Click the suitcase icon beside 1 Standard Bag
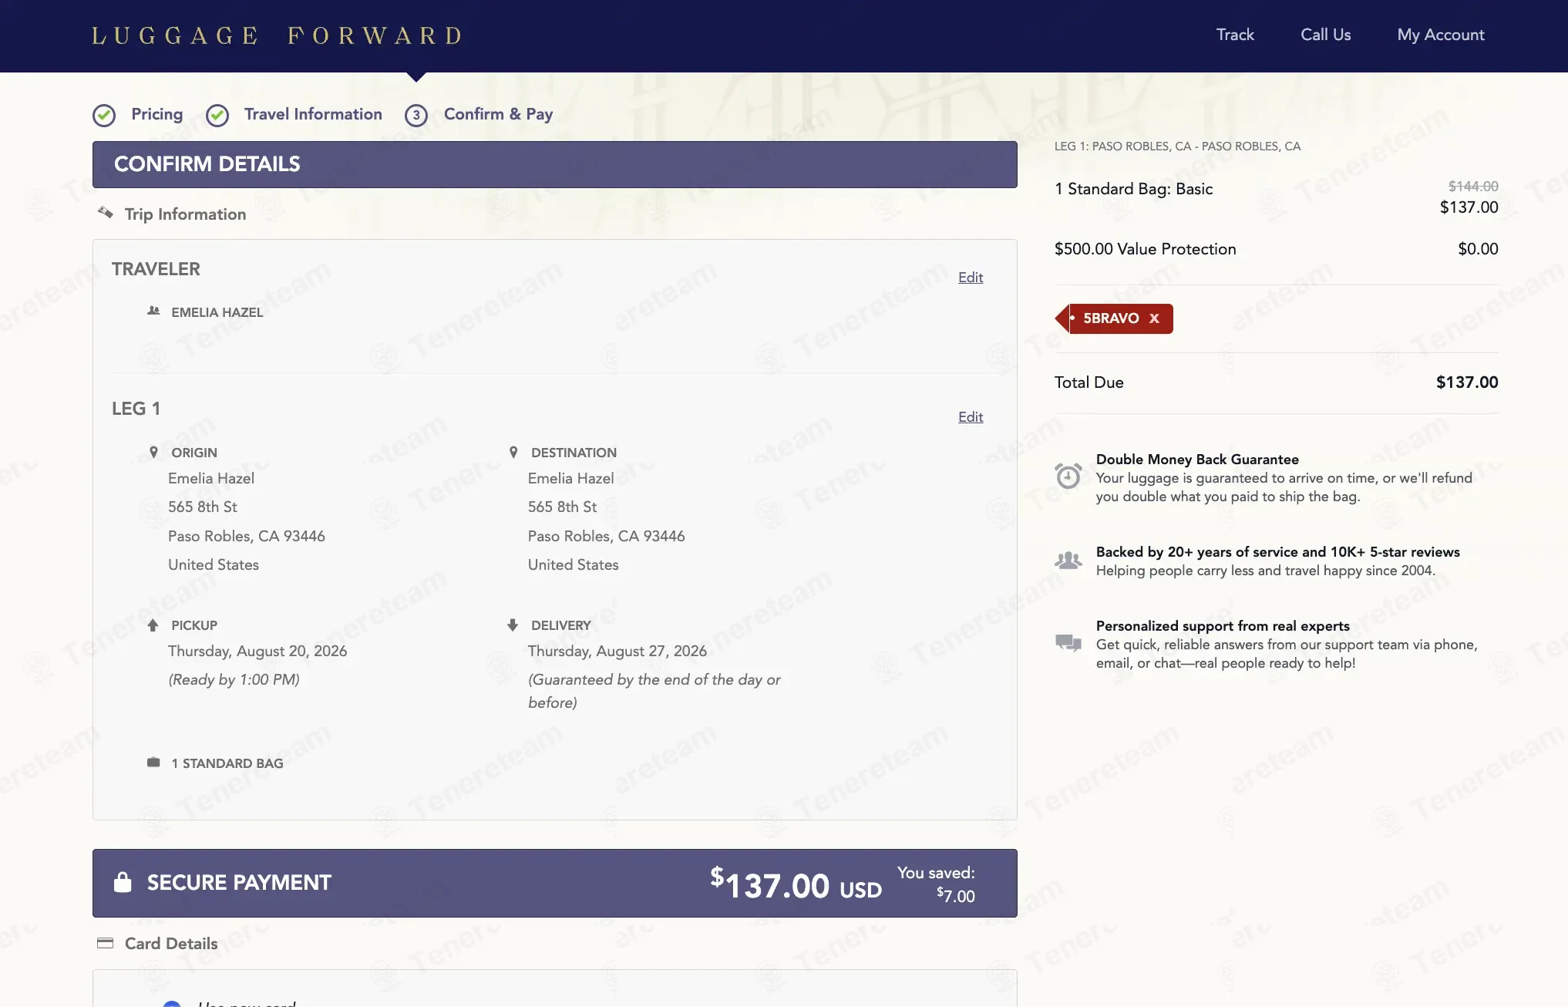Viewport: 1568px width, 1007px height. tap(153, 762)
